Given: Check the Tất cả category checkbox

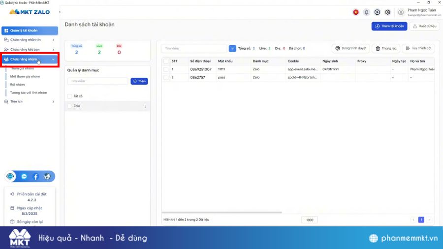Looking at the screenshot, I should coord(69,96).
